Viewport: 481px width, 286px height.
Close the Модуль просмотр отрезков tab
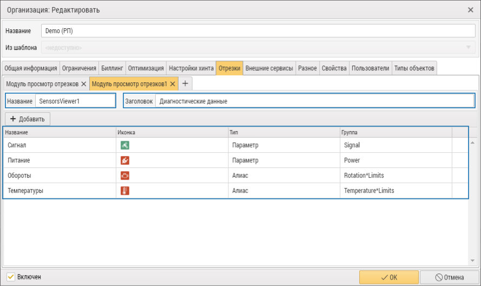click(x=84, y=84)
